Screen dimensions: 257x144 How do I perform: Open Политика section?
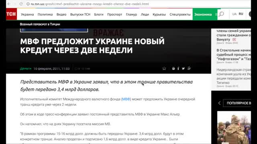tap(45, 14)
